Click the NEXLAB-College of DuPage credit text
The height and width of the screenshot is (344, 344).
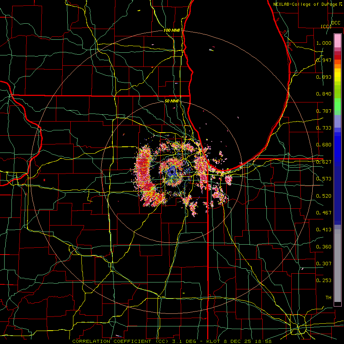pos(306,4)
